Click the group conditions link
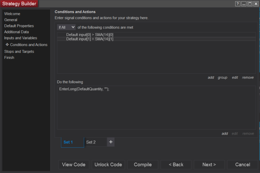The height and width of the screenshot is (173, 260). (x=222, y=77)
